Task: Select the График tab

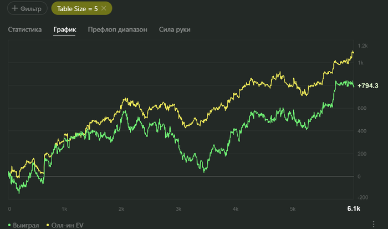Action: click(64, 29)
